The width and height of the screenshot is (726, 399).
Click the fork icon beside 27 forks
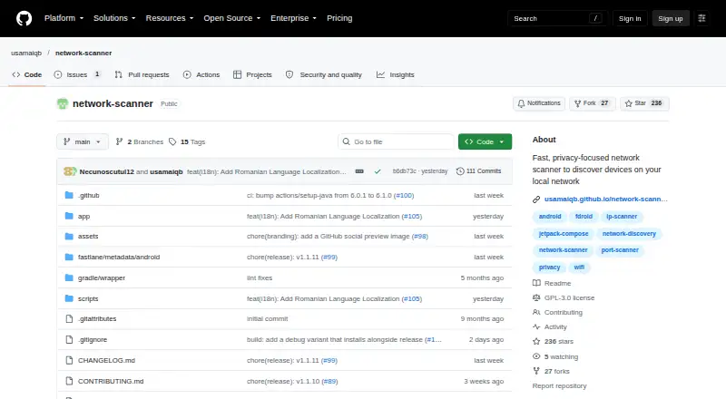tap(536, 371)
